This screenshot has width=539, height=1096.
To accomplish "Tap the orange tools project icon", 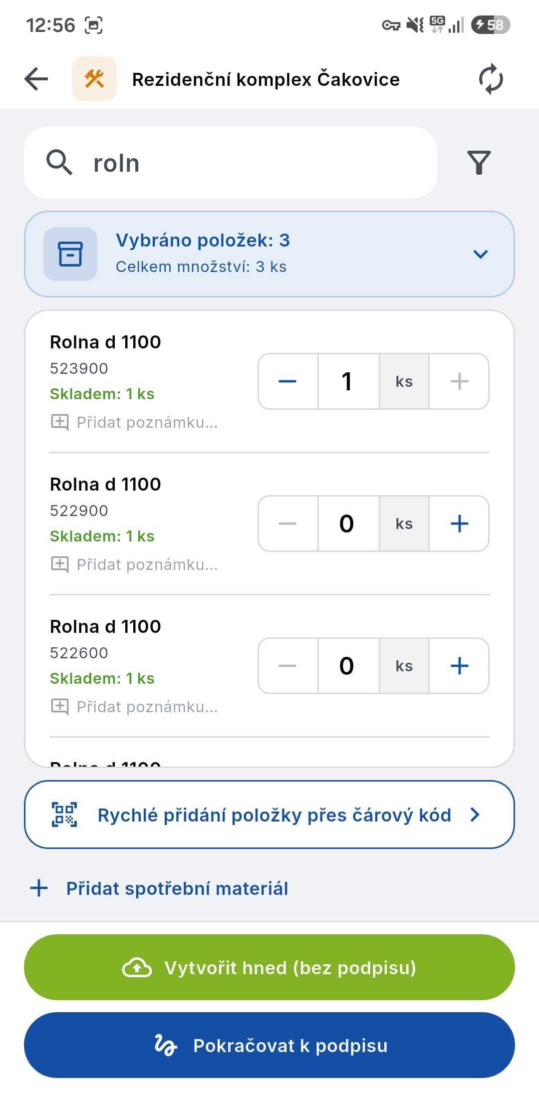I will pos(94,79).
